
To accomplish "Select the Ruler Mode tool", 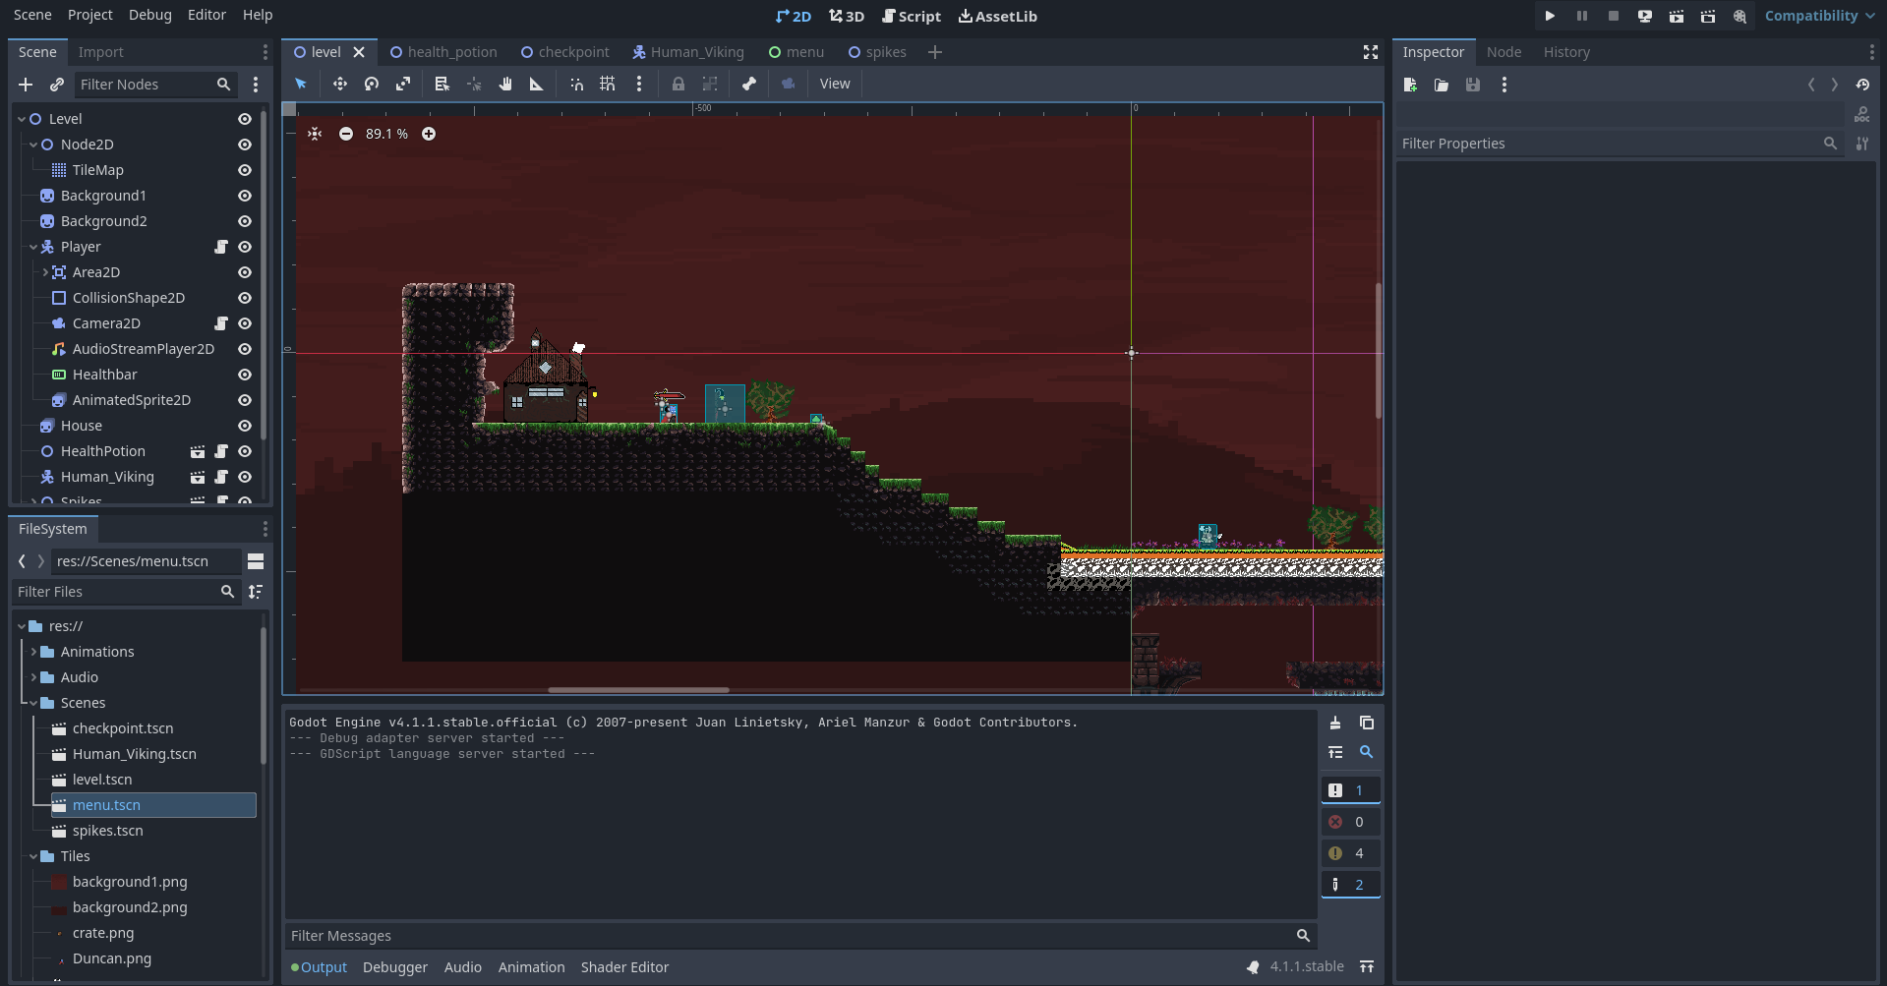I will coord(537,85).
